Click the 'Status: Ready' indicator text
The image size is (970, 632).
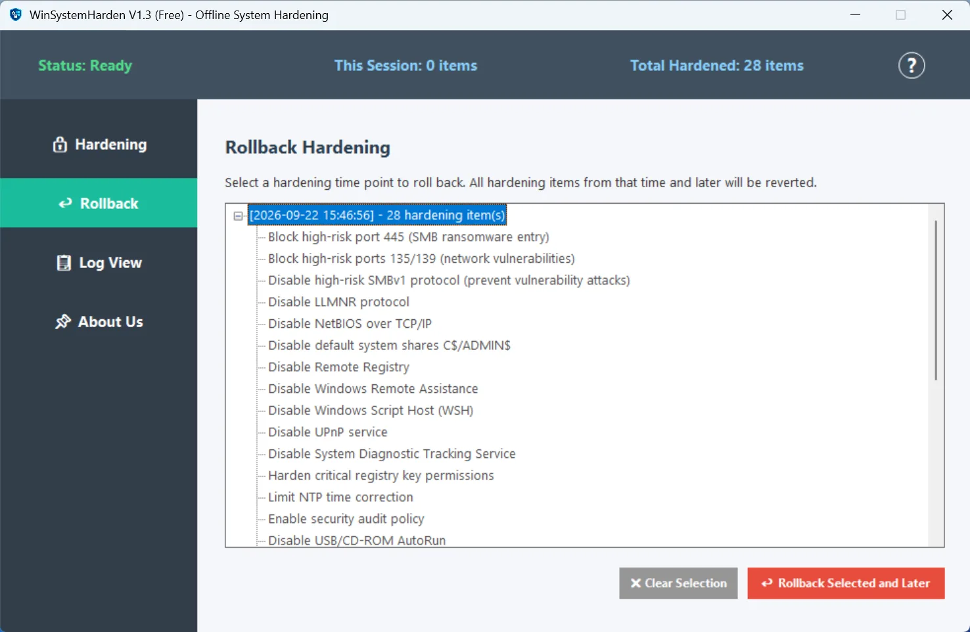click(85, 66)
